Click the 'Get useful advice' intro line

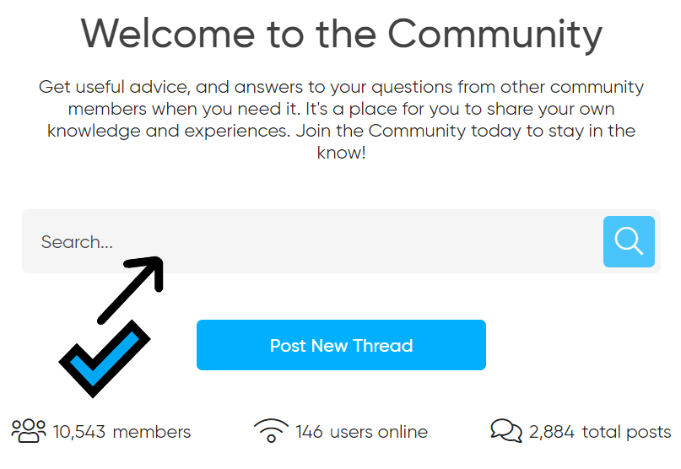(x=342, y=87)
